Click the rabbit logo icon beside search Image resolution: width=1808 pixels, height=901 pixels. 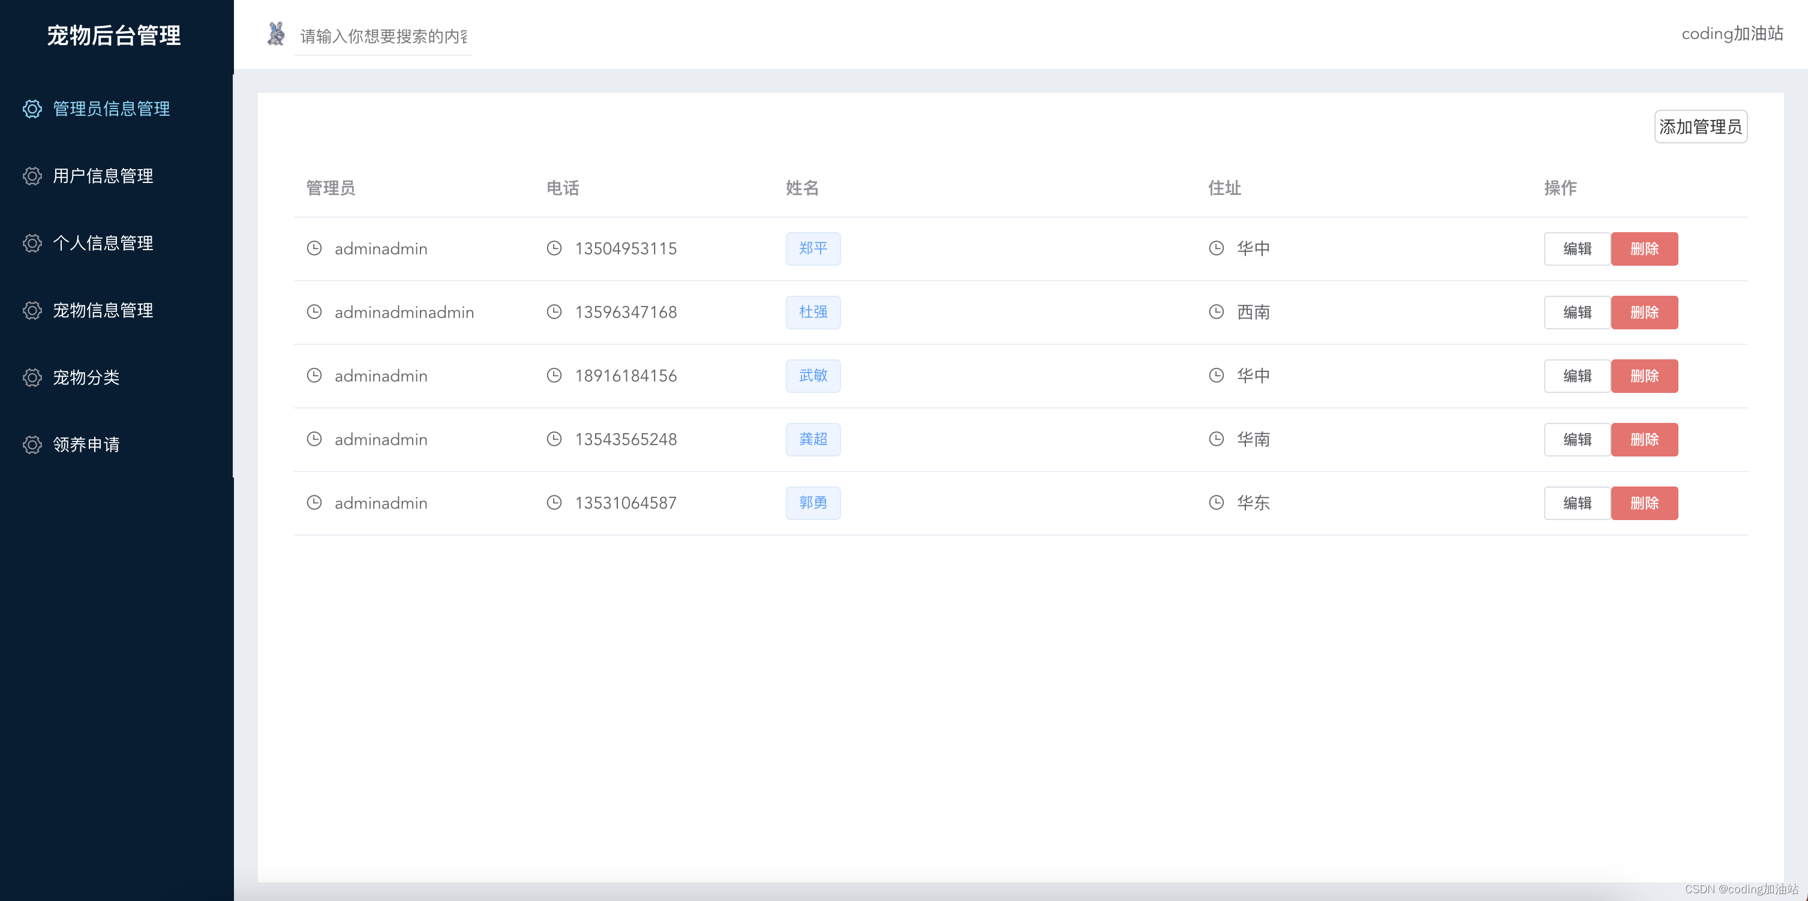276,34
